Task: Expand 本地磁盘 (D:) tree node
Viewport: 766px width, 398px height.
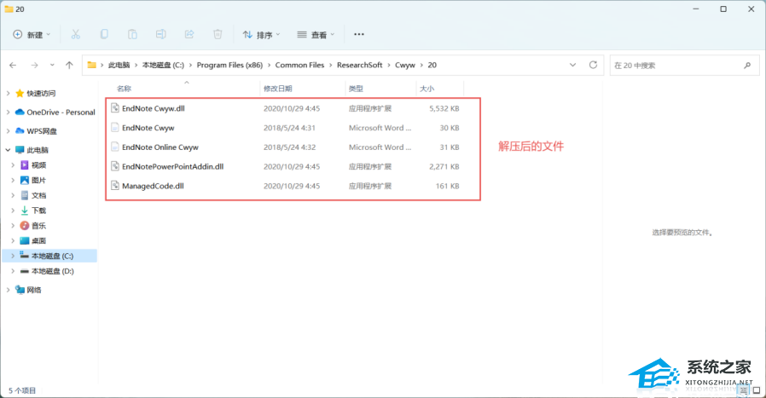Action: (x=13, y=271)
